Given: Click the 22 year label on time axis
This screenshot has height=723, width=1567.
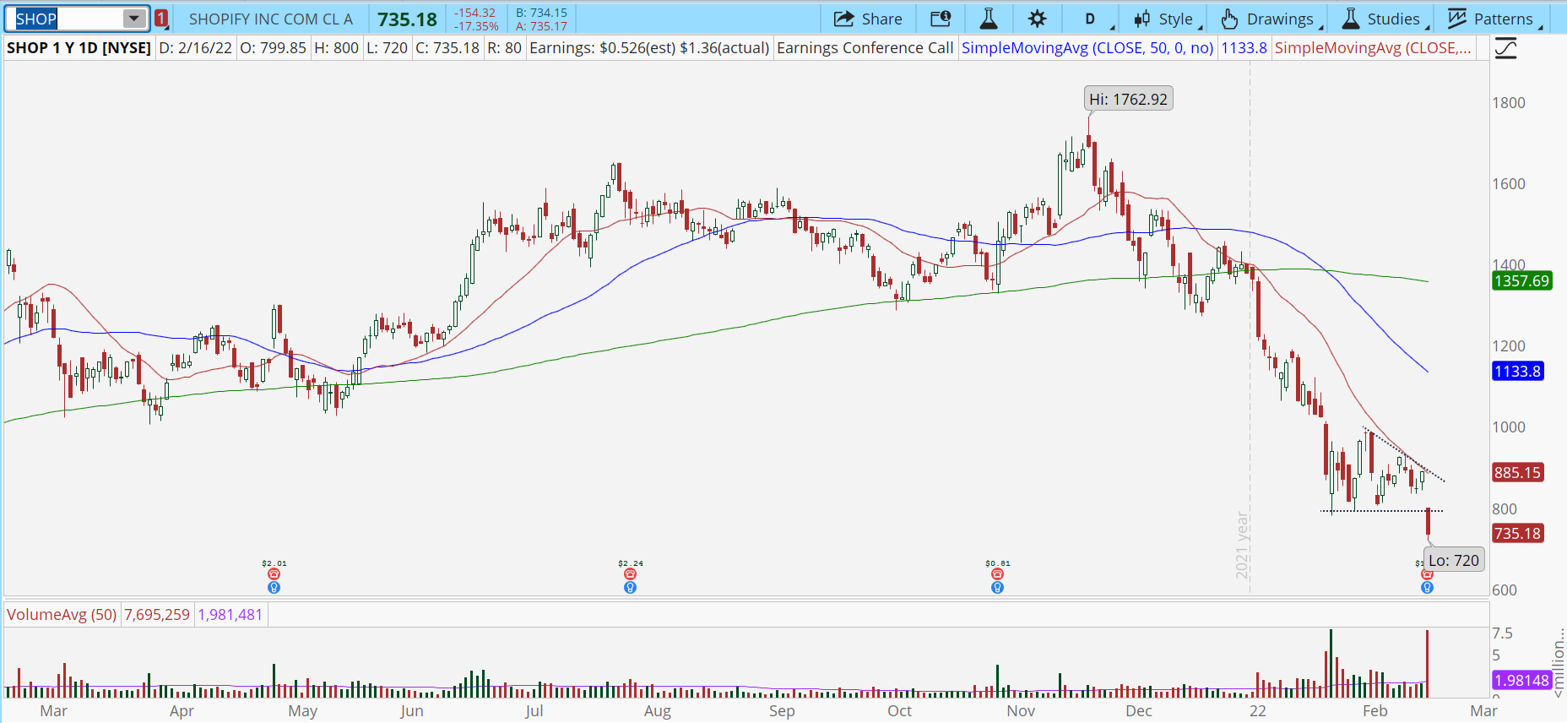Looking at the screenshot, I should pos(1258,711).
